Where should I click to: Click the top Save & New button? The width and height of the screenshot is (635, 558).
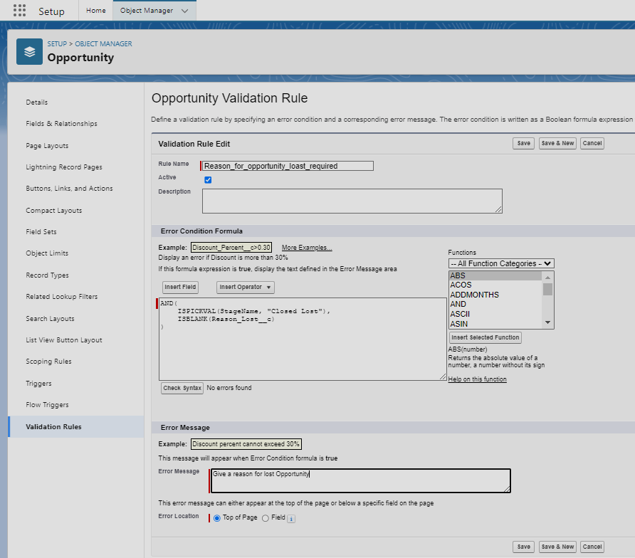click(557, 143)
